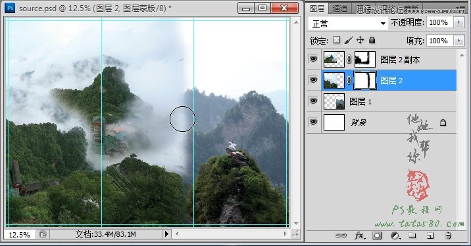Click the 填充 100% value field
The height and width of the screenshot is (246, 471).
(439, 41)
